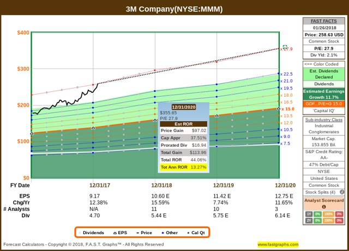Click Estimated Earnings Growth 11.7% dark green box
The image size is (349, 251).
click(323, 94)
